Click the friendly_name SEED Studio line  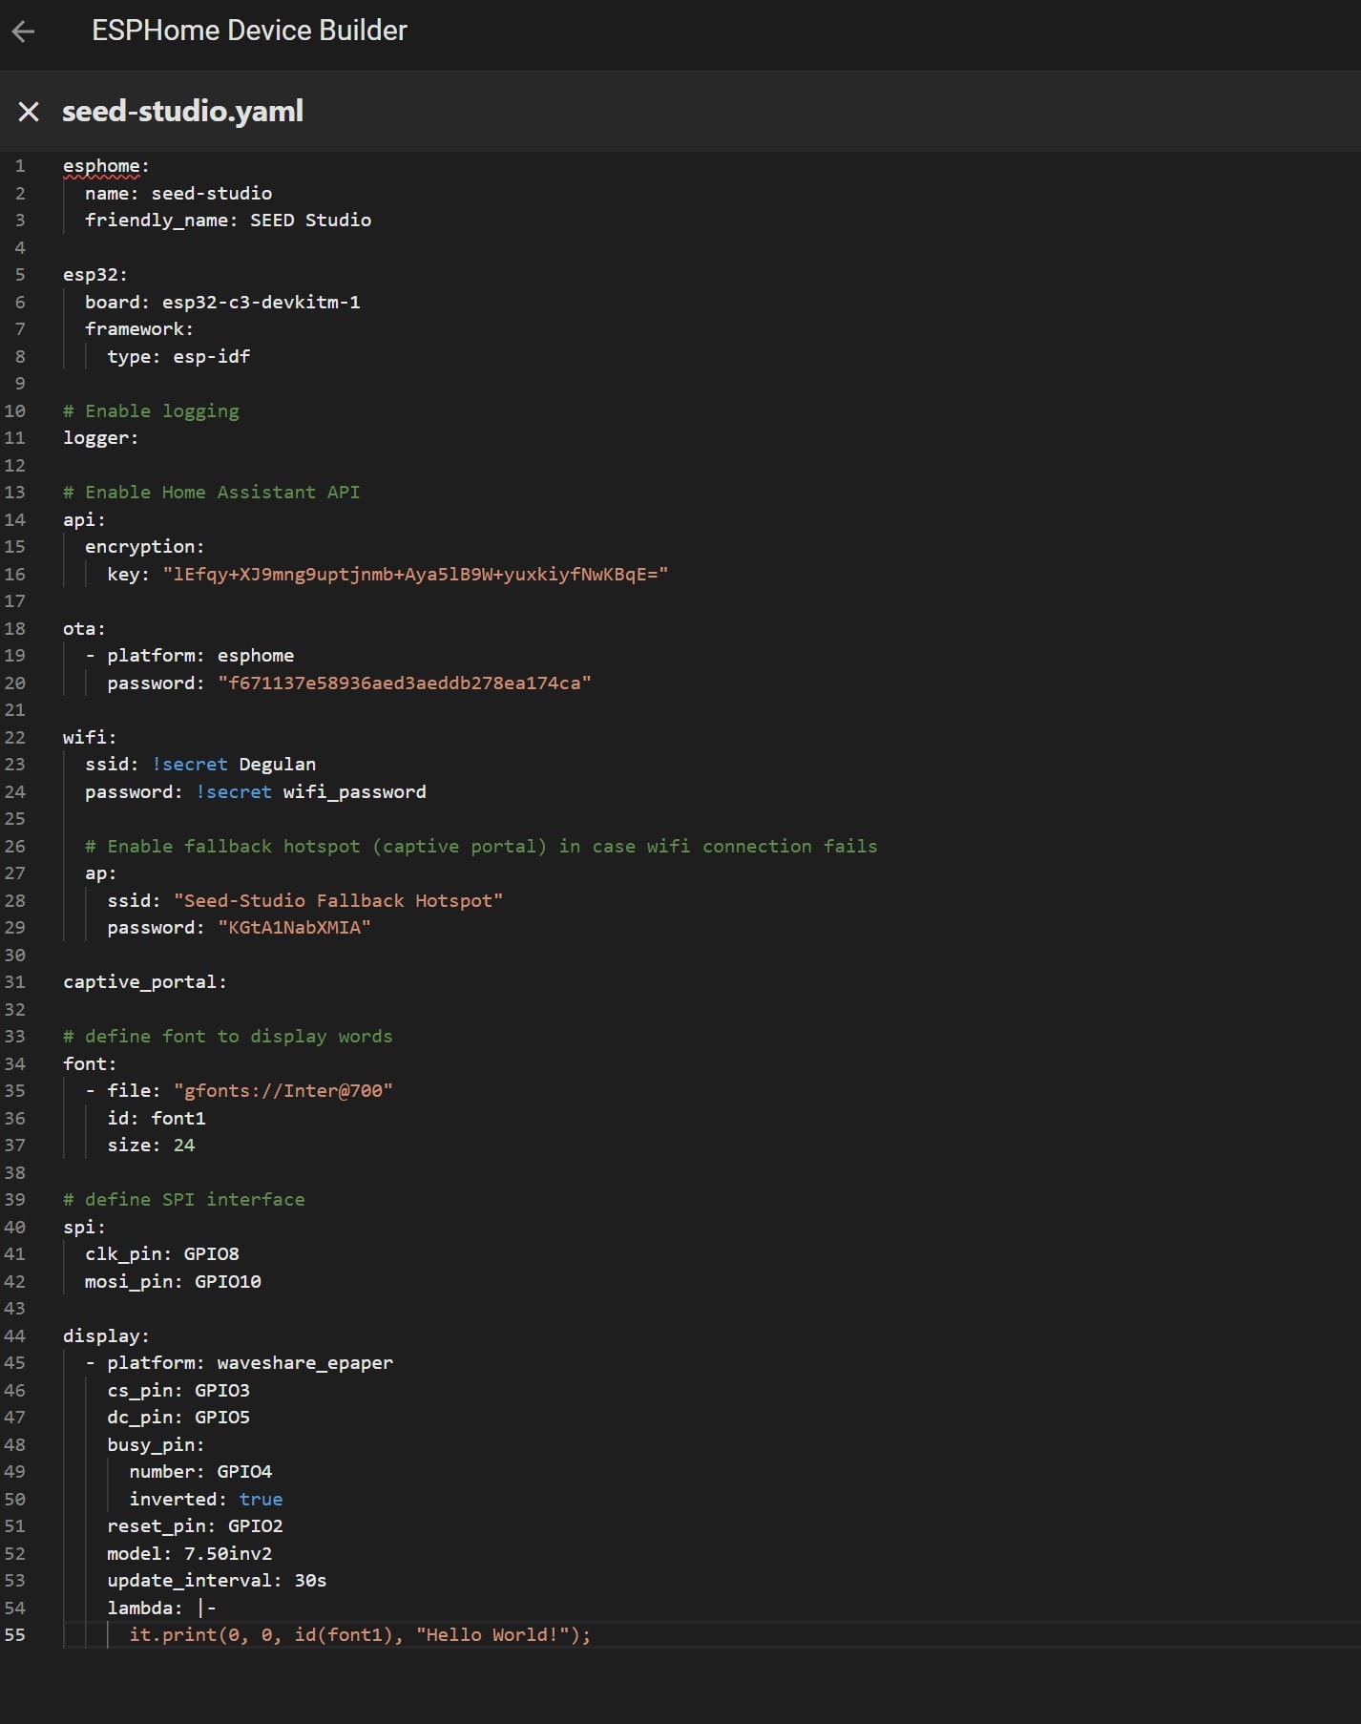(227, 221)
